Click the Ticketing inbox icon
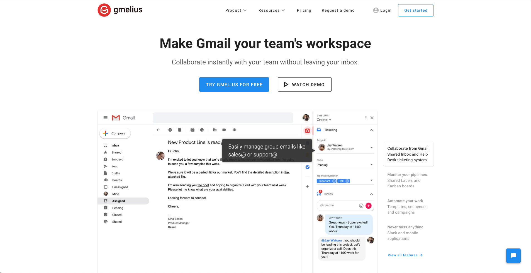This screenshot has height=273, width=531. (x=319, y=130)
